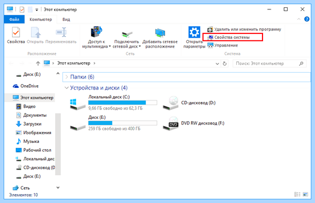Expand the Папки (6) group
This screenshot has height=203, width=315.
[x=67, y=77]
